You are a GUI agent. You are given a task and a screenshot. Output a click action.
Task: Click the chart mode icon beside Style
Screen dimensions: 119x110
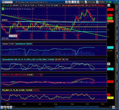pos(78,2)
